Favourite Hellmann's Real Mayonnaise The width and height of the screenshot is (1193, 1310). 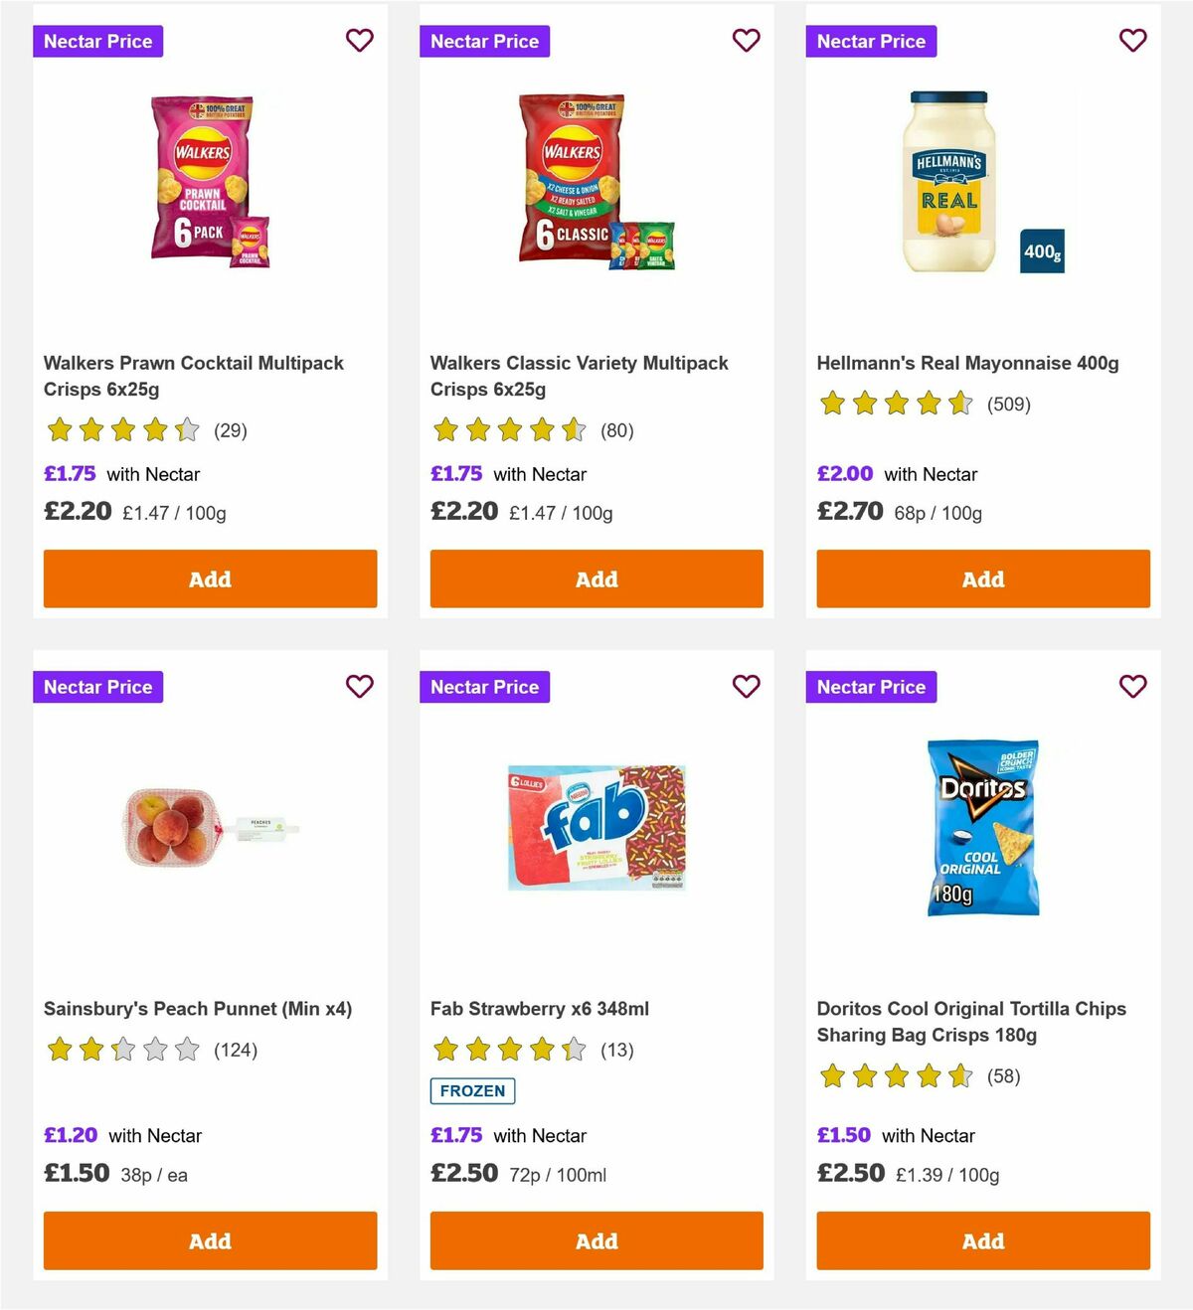pos(1132,40)
